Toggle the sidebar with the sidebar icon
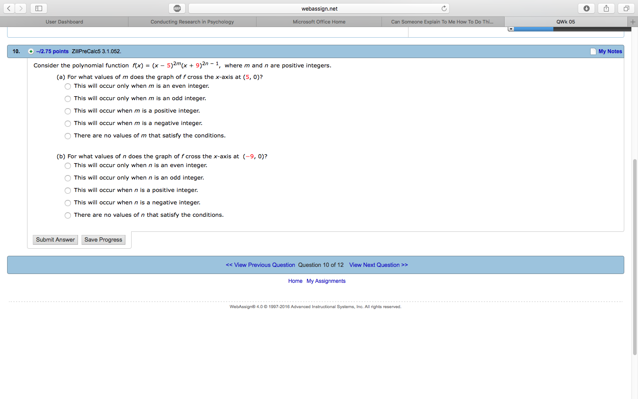Screen dimensions: 638x399 (x=39, y=8)
